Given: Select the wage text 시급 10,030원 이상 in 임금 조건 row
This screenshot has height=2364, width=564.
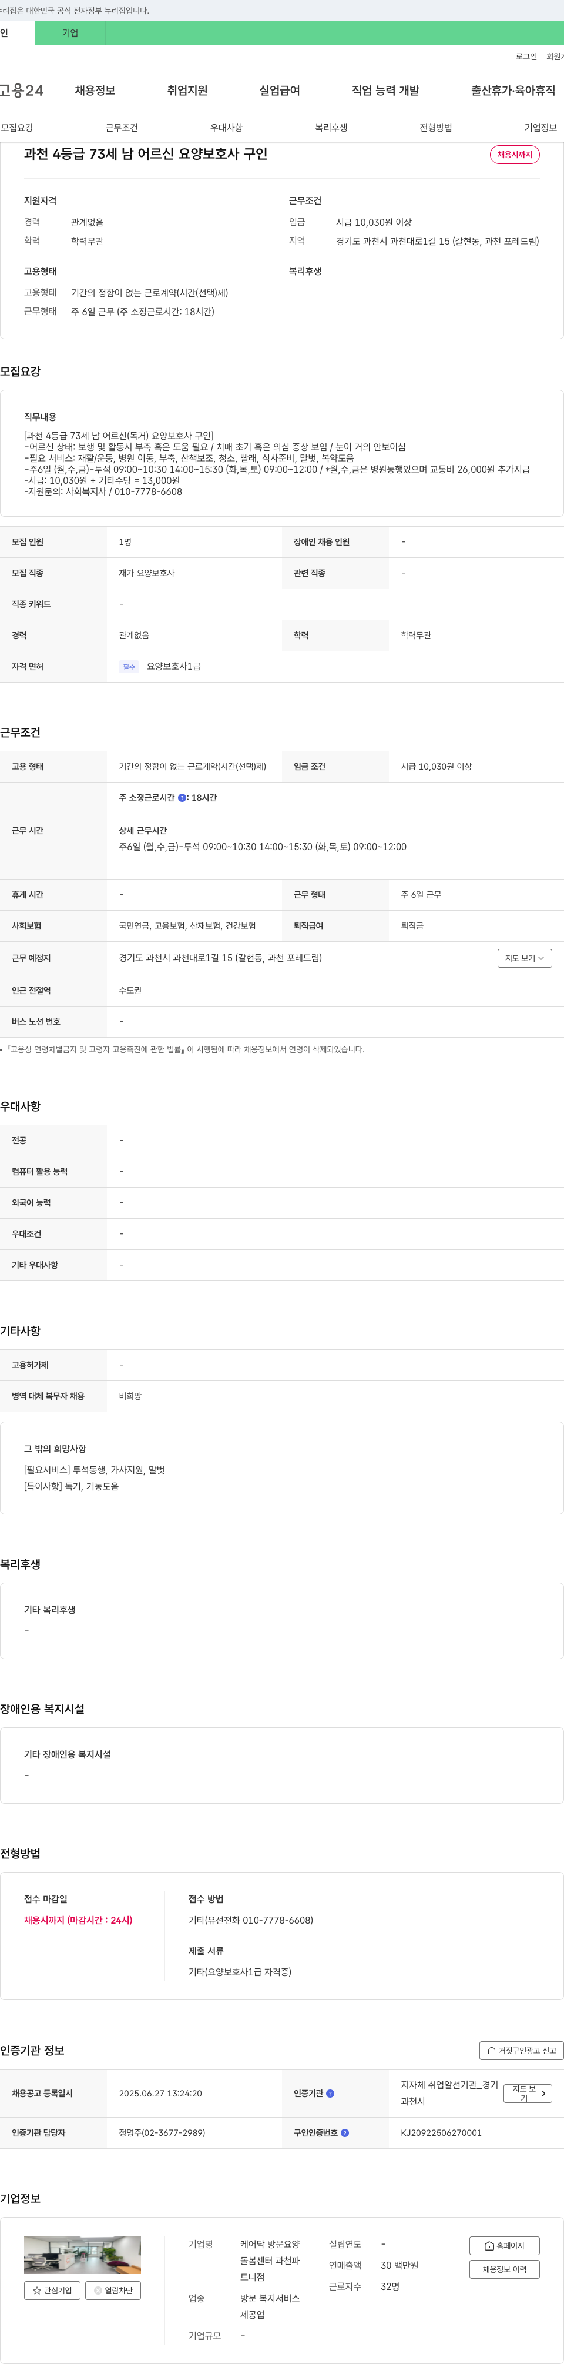Looking at the screenshot, I should tap(437, 766).
